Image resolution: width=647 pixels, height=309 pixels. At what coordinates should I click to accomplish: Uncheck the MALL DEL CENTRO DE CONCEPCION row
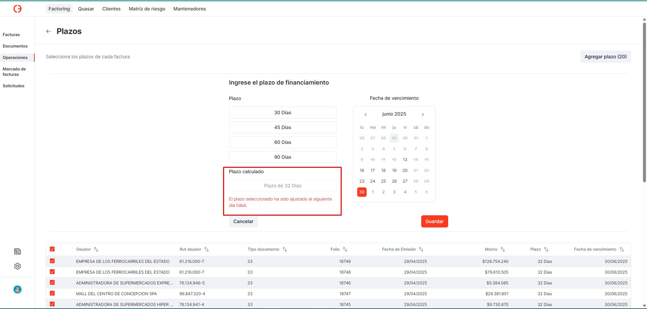click(x=52, y=293)
